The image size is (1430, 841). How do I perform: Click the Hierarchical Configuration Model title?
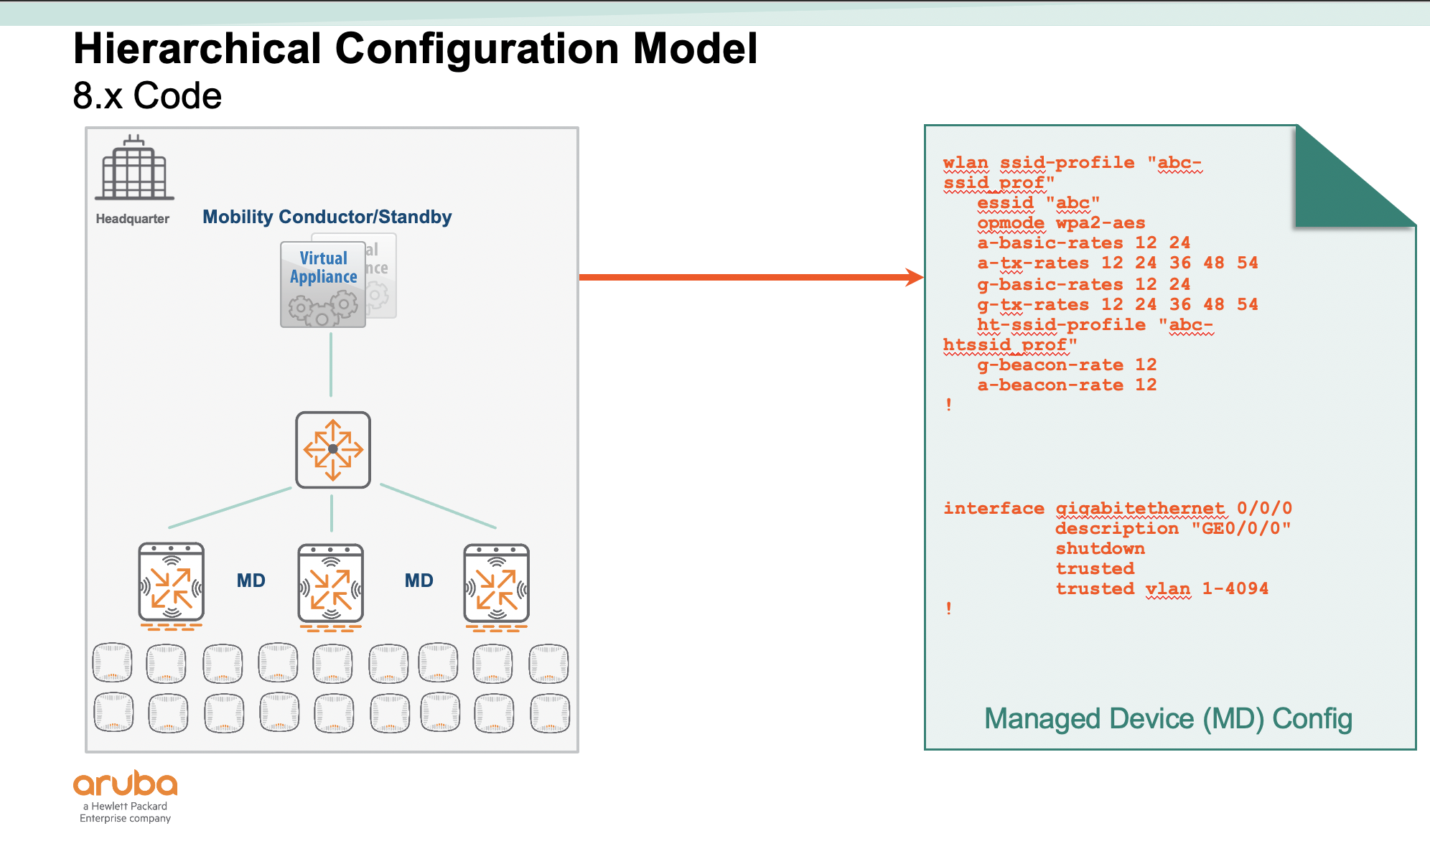click(415, 49)
